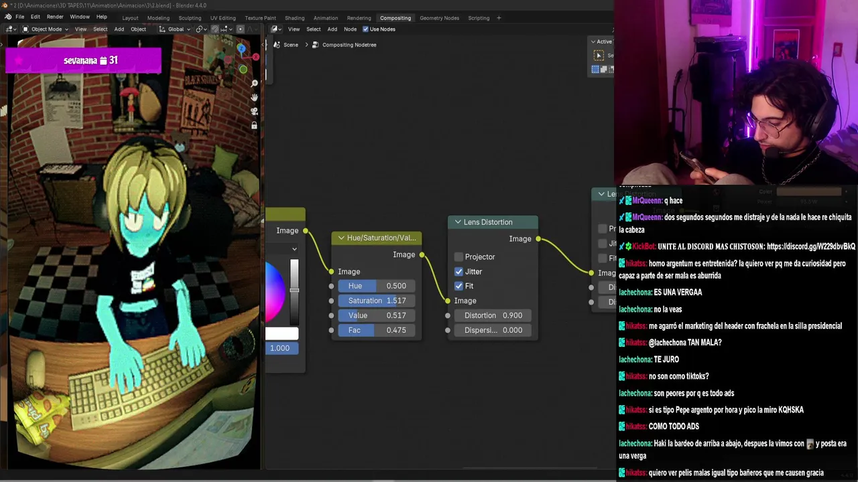858x482 pixels.
Task: Click the lock icon under the camera gizmo
Action: pos(254,125)
